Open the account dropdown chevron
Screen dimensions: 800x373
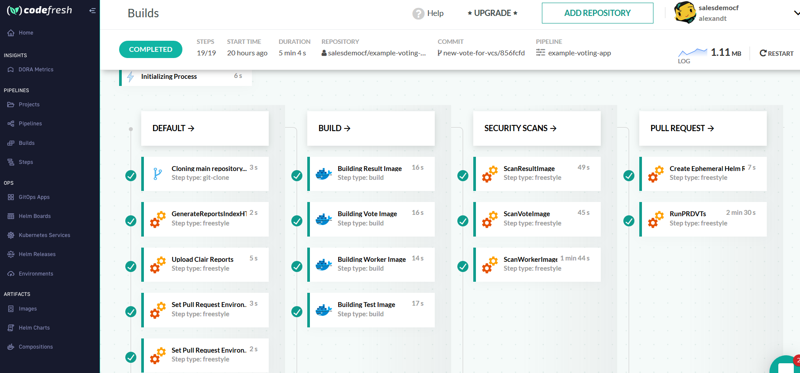[796, 13]
